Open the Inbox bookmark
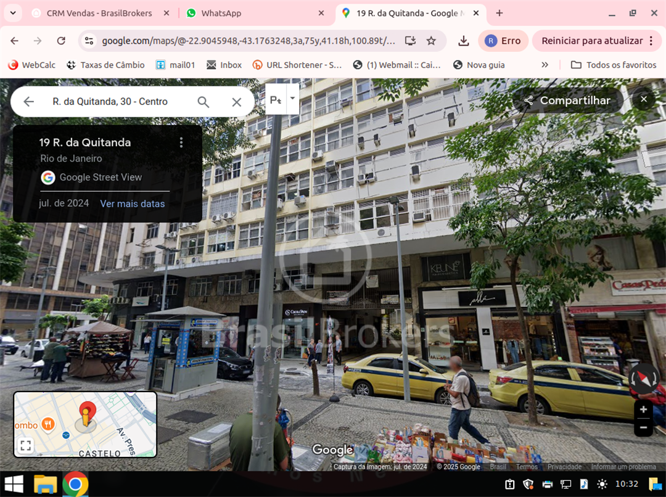Image resolution: width=666 pixels, height=497 pixels. 224,65
